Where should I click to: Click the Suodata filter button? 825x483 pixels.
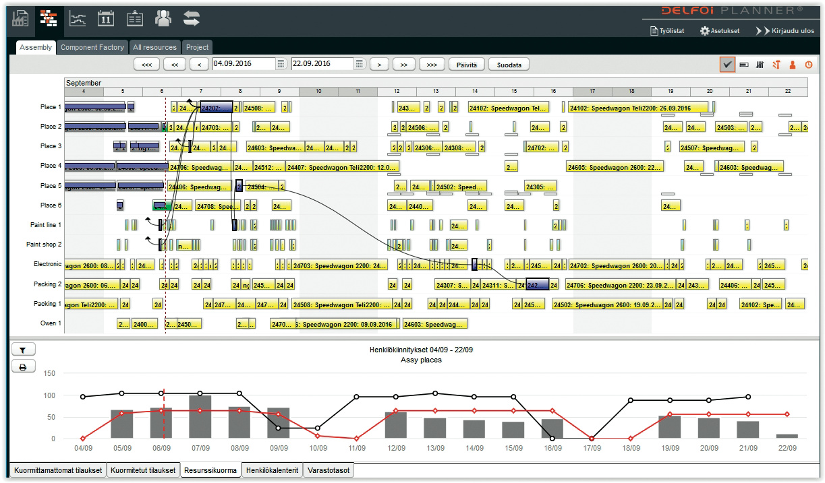509,65
